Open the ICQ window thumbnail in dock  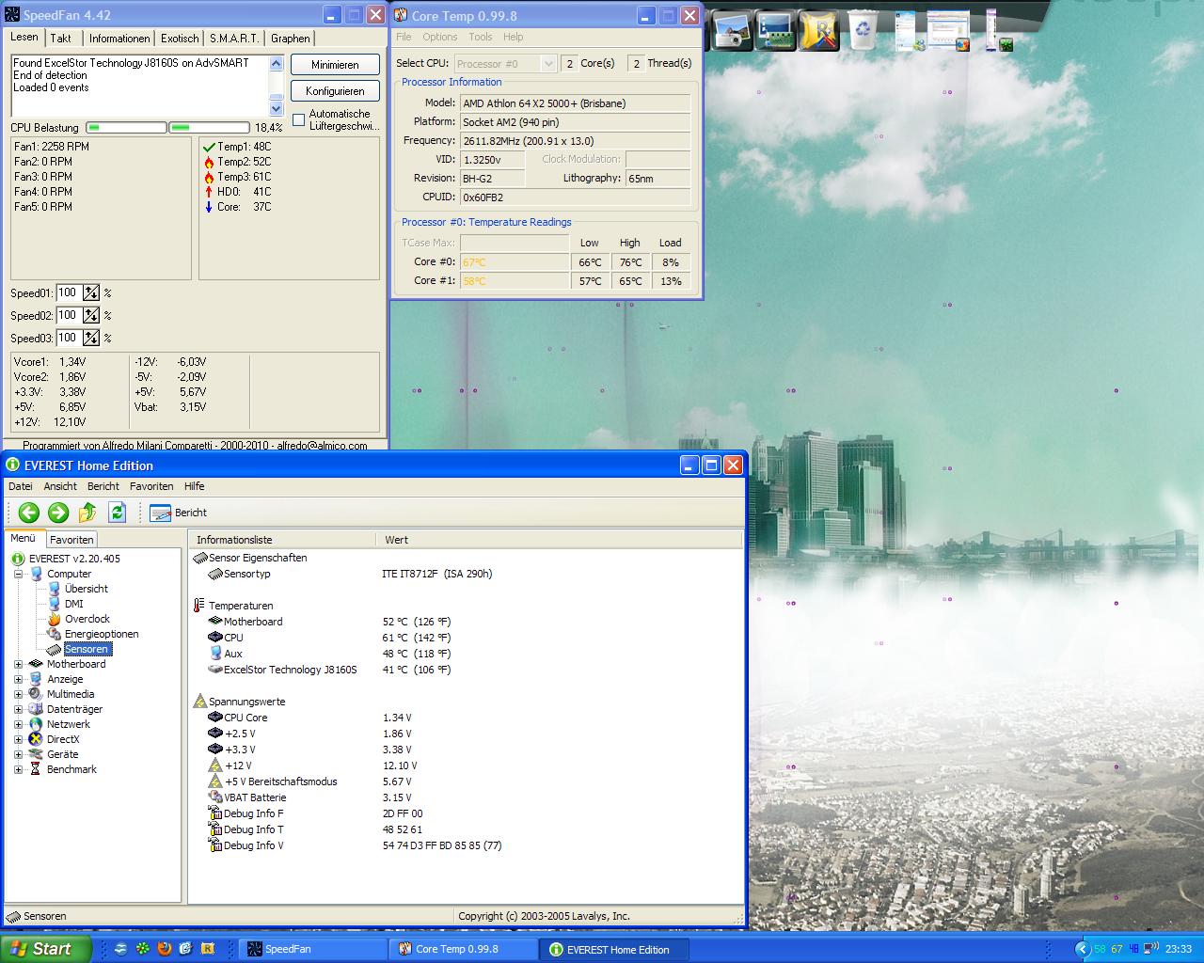tap(999, 31)
